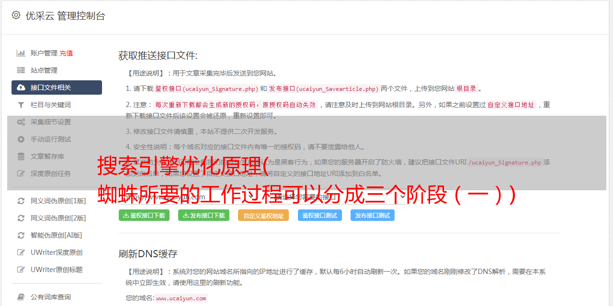Click the domain text www.ucaiyun.com
The height and width of the screenshot is (306, 613).
coord(181,298)
